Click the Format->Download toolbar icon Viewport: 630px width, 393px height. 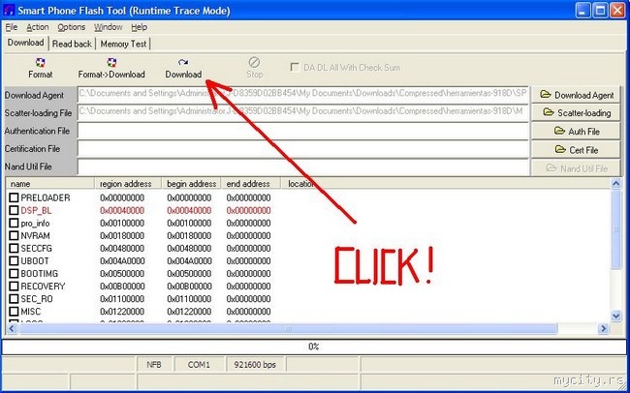pyautogui.click(x=111, y=68)
